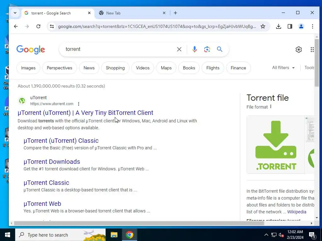Clear the search box text

pyautogui.click(x=179, y=49)
